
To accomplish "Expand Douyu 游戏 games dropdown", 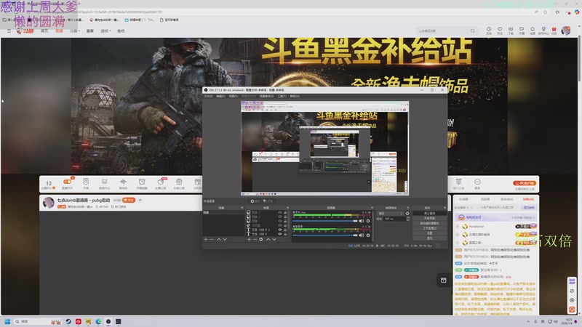I will [x=105, y=31].
